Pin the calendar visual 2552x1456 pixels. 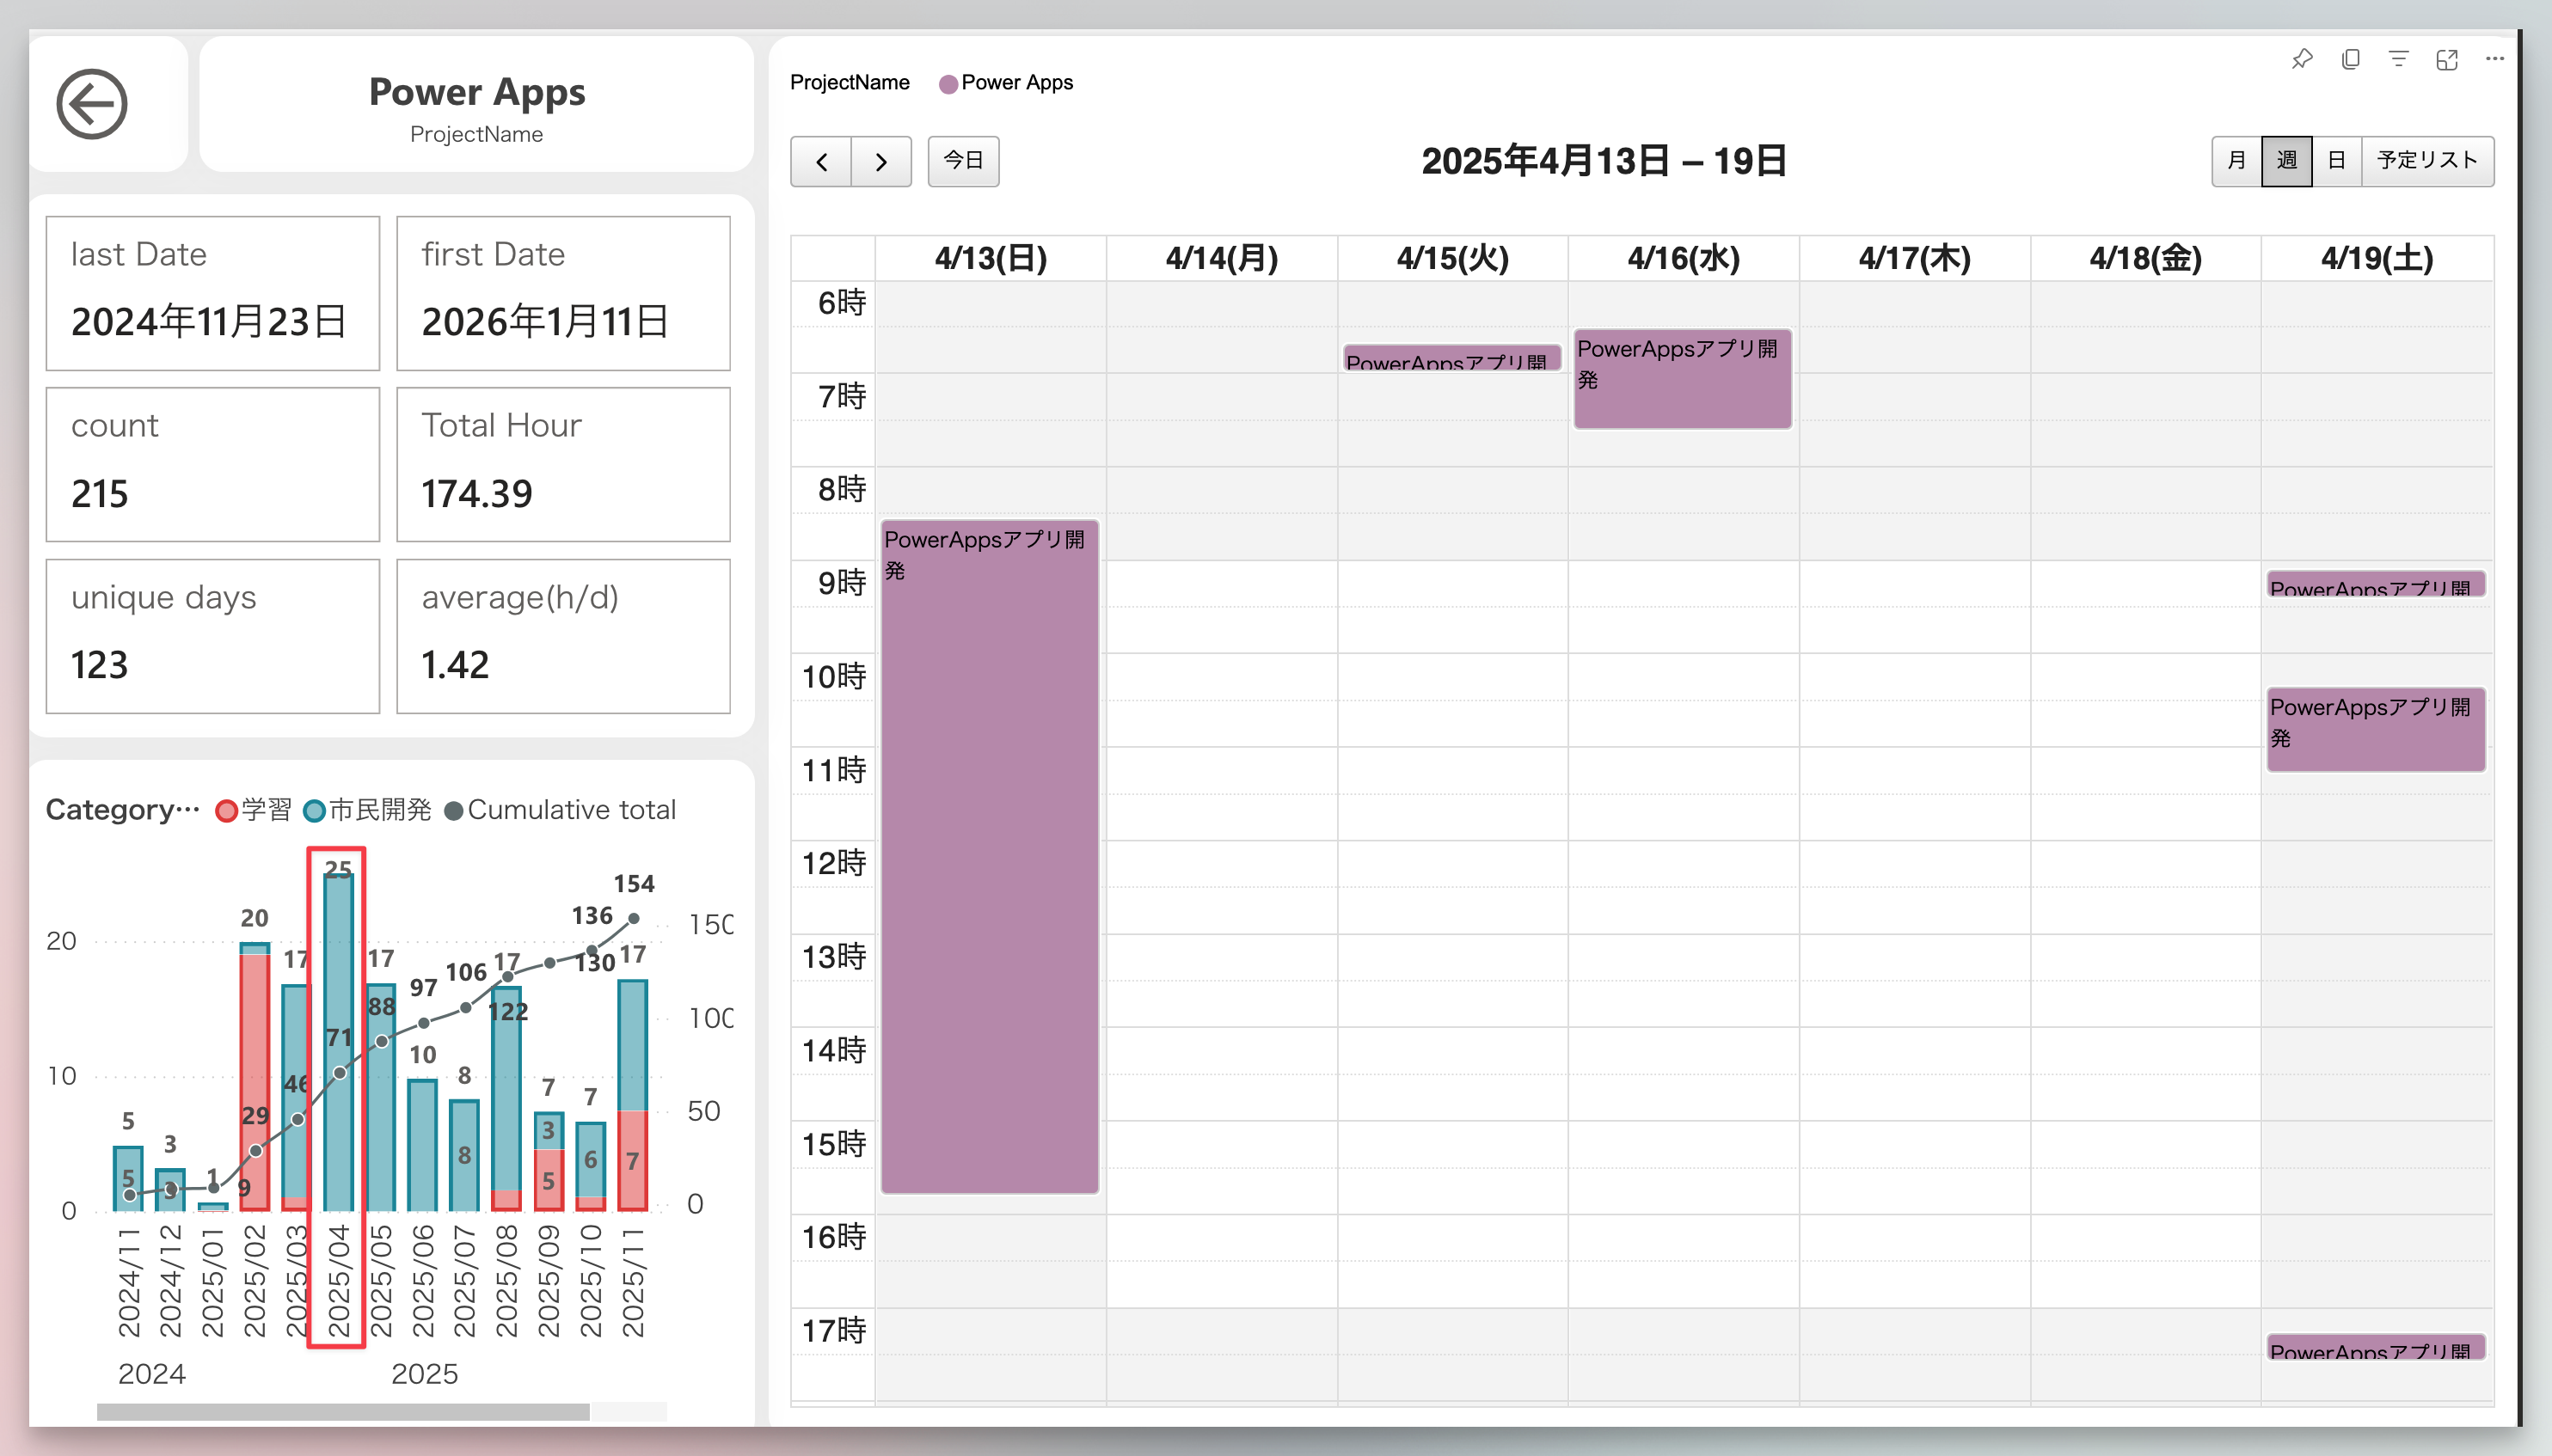point(2302,59)
